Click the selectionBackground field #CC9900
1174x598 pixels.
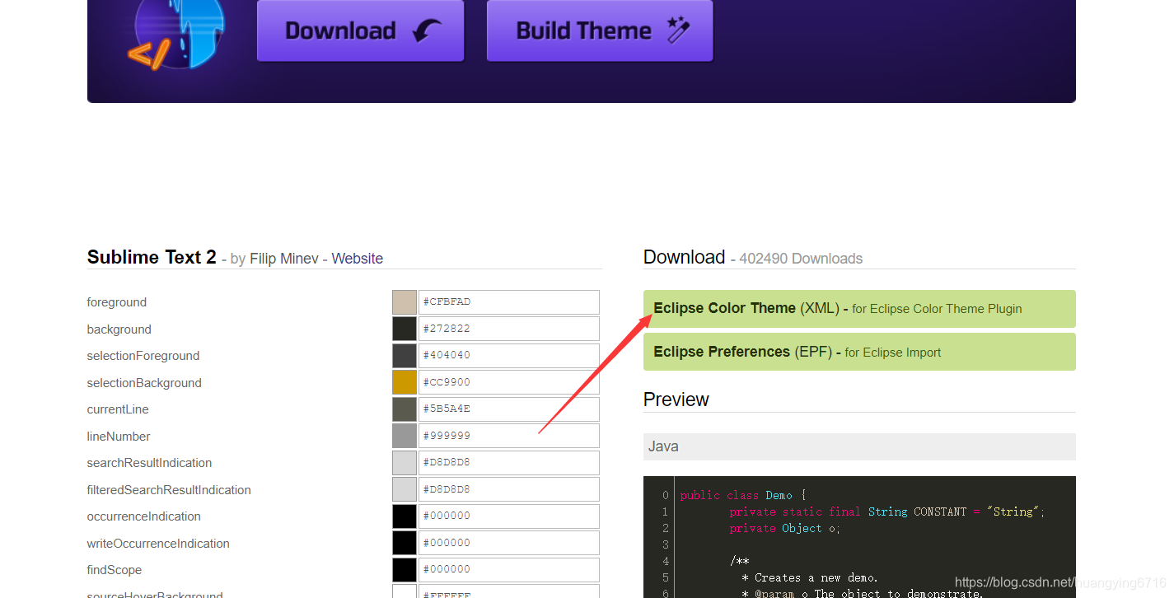coord(509,382)
